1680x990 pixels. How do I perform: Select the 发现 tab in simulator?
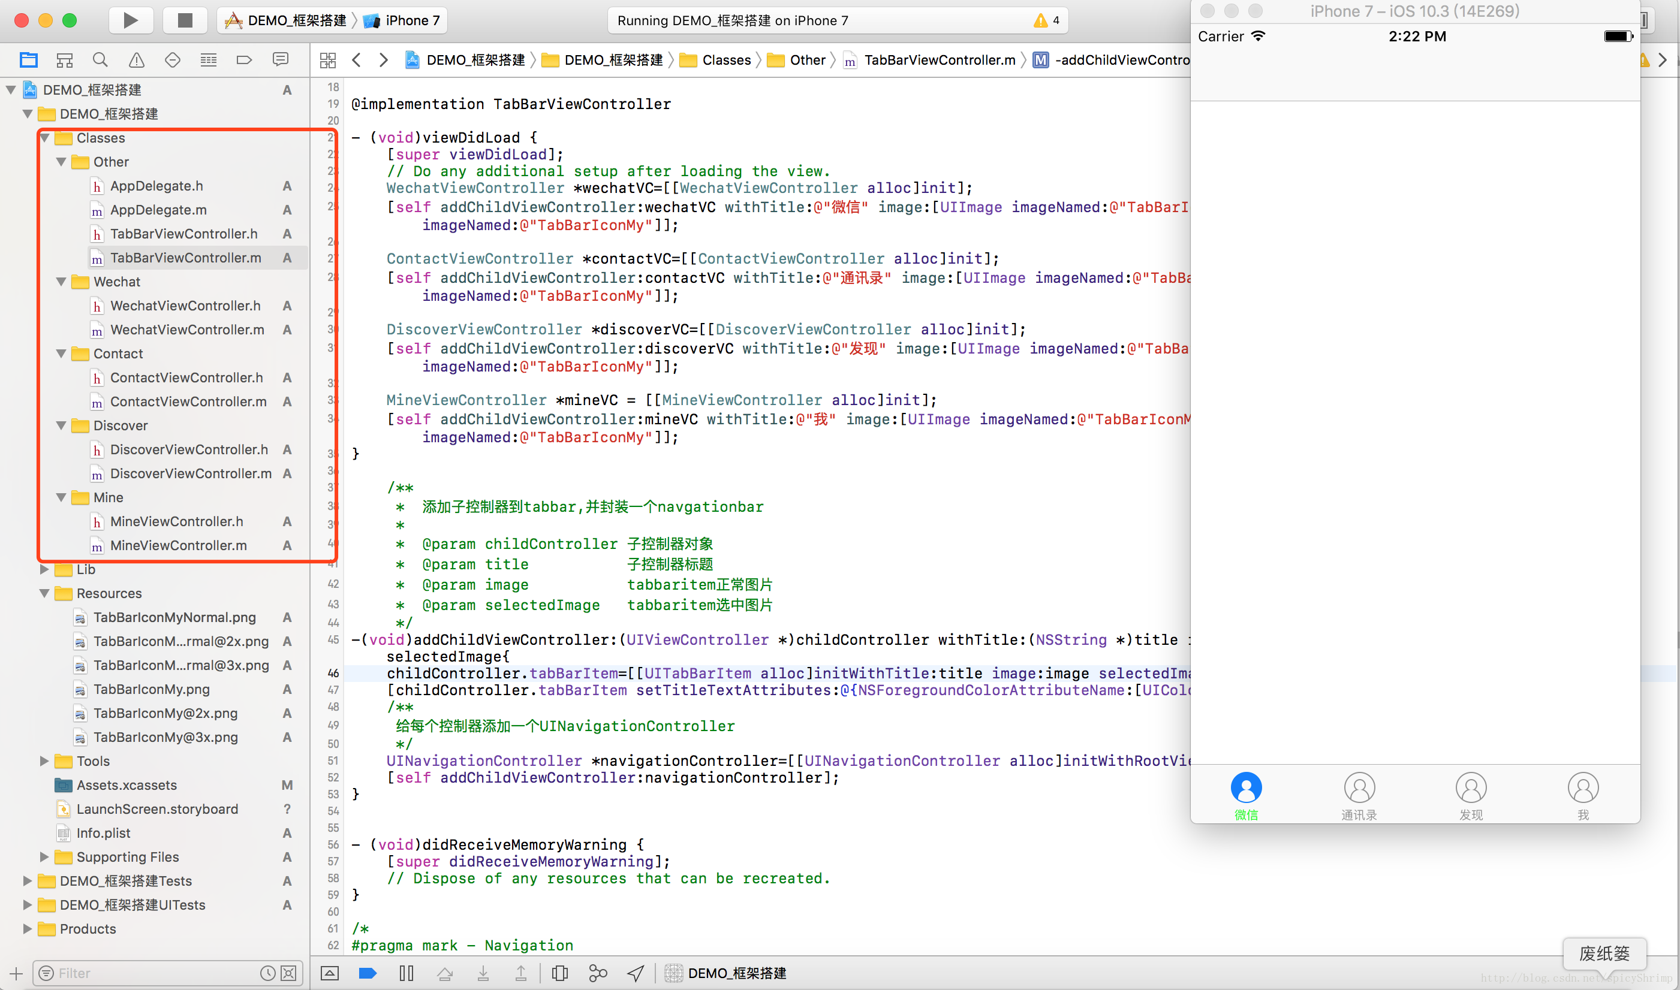pos(1470,796)
